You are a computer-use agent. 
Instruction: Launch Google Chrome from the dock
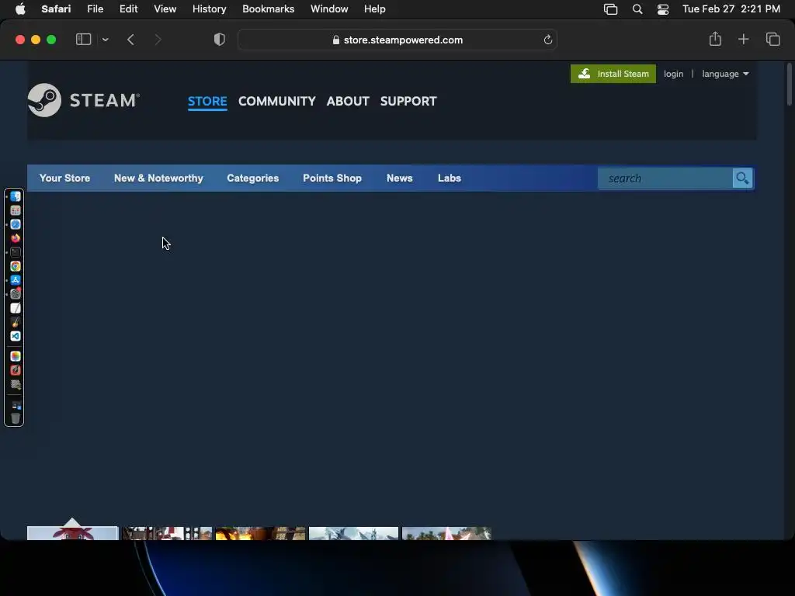[16, 266]
